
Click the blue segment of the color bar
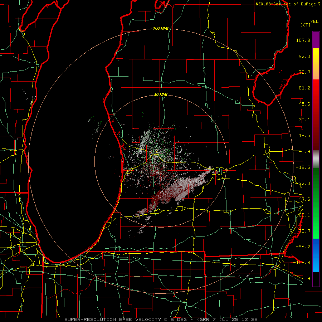[316, 255]
